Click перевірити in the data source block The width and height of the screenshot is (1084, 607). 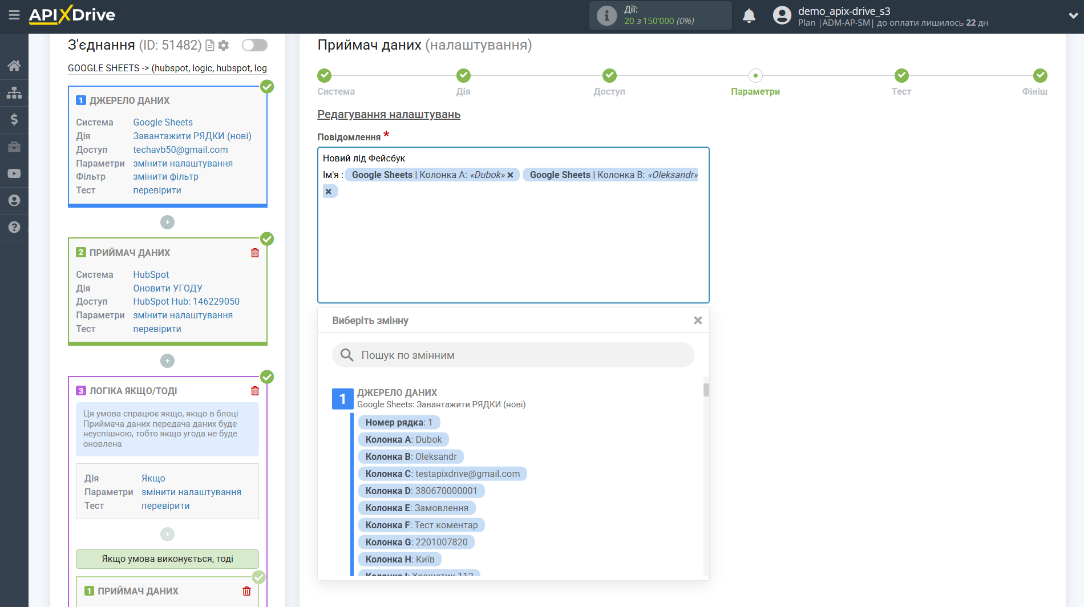pos(157,190)
